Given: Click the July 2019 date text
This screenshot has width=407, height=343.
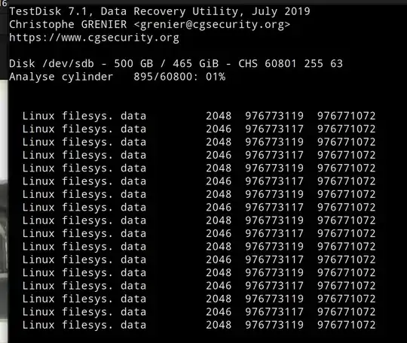Looking at the screenshot, I should click(281, 11).
